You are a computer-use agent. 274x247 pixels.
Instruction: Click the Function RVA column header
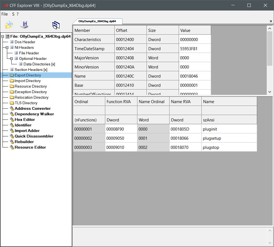[121, 102]
